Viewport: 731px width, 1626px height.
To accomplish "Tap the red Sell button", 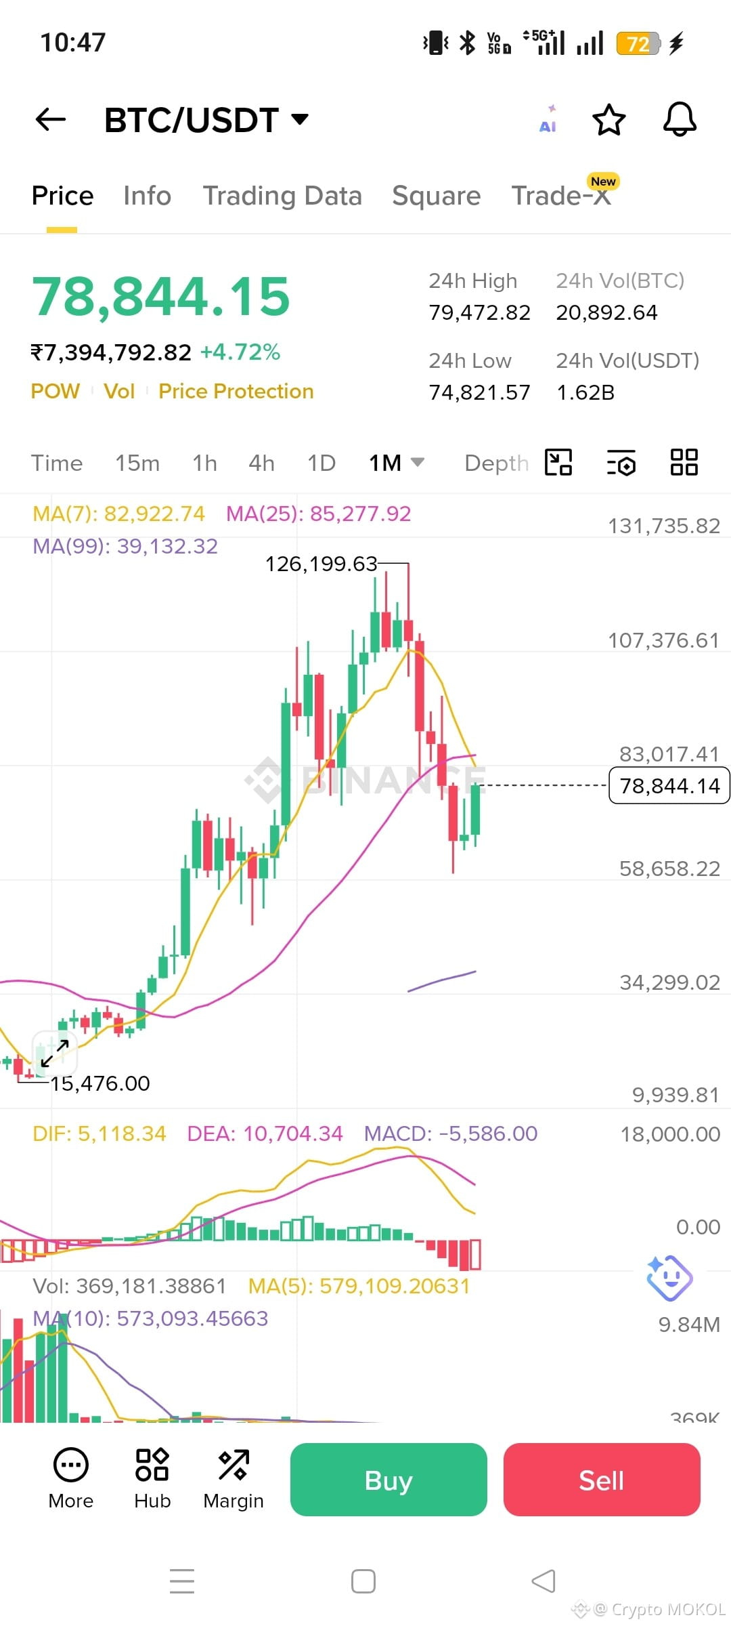I will [x=602, y=1480].
